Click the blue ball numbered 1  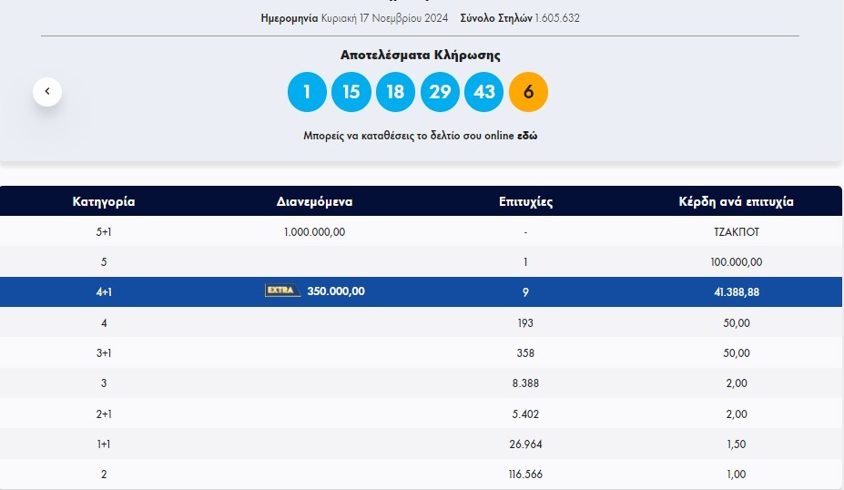[307, 92]
